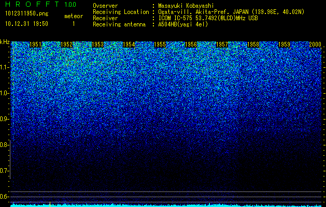Click the 0.8 frequency axis label

pos(4,145)
